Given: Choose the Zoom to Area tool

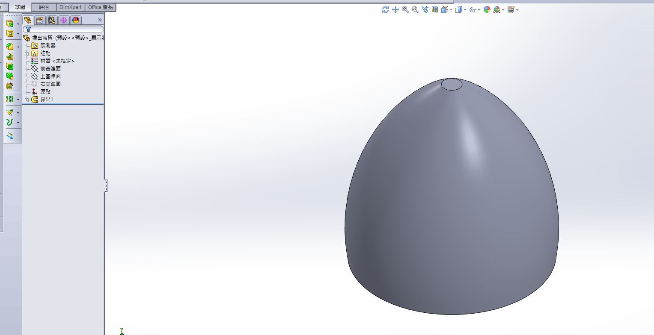Looking at the screenshot, I should [415, 9].
